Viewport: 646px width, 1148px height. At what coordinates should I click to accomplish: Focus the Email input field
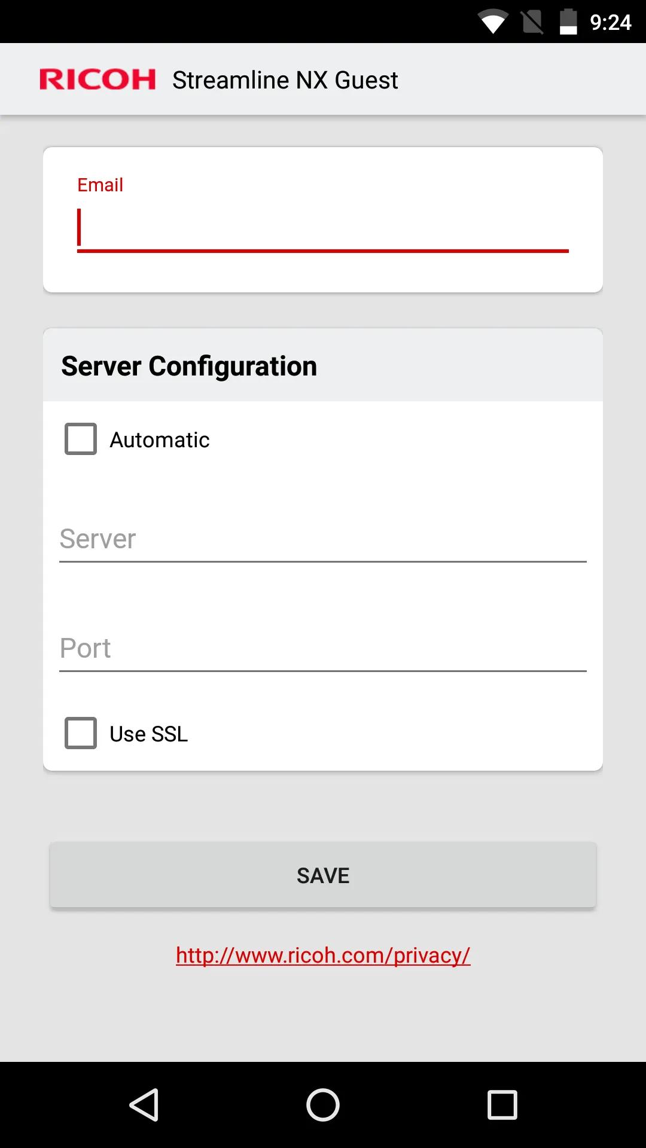point(323,228)
